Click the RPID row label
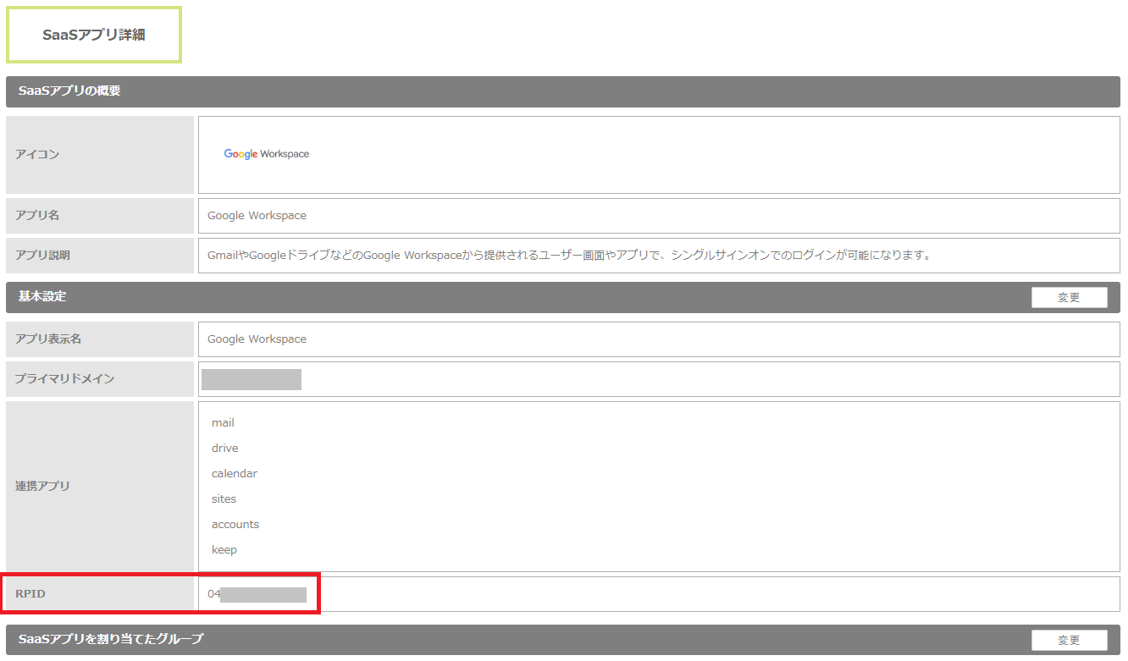Viewport: 1128px width, 661px height. click(x=30, y=594)
